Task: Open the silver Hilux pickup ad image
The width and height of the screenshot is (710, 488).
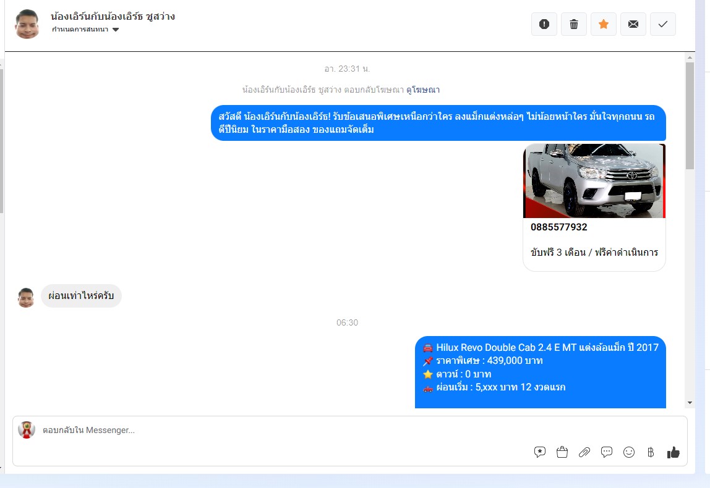Action: tap(594, 181)
